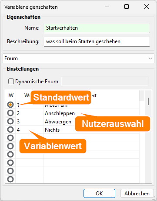Confirm dialog with the OK button
This screenshot has height=201, width=157.
click(99, 194)
